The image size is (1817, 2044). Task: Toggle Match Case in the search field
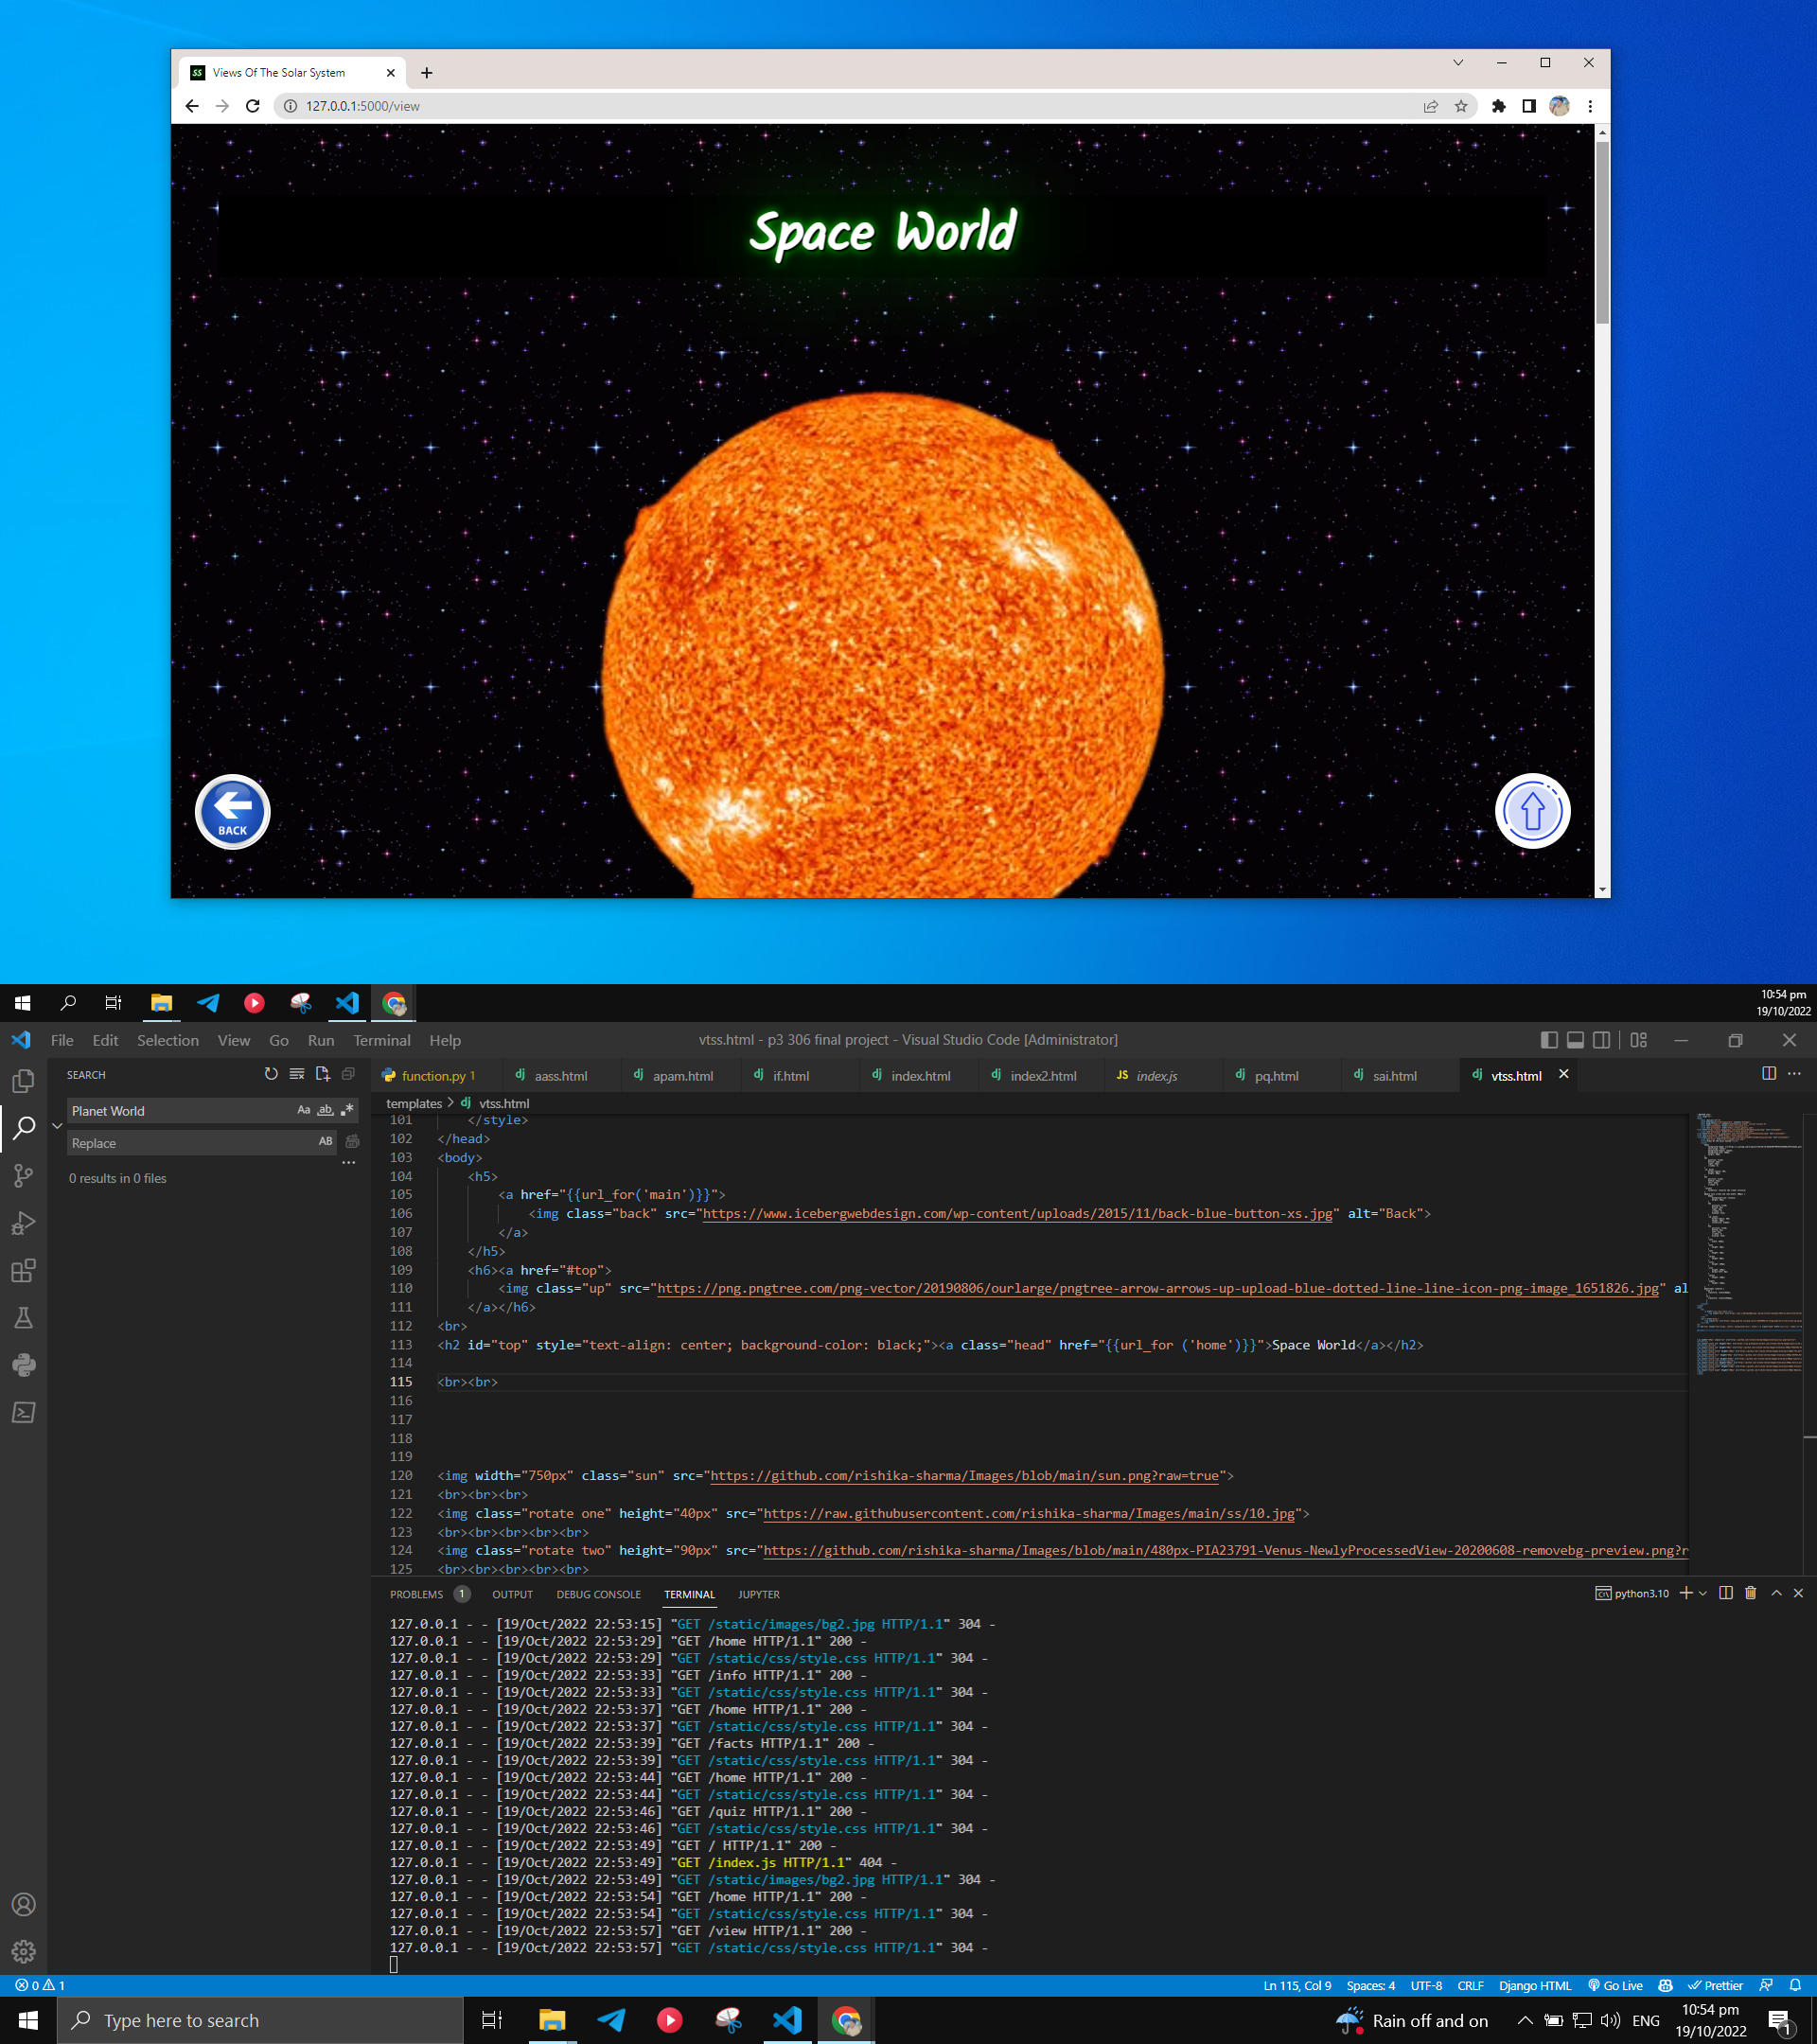pos(304,1110)
